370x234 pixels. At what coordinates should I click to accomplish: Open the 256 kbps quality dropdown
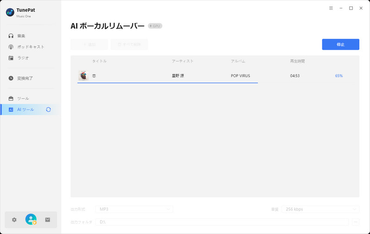click(320, 209)
